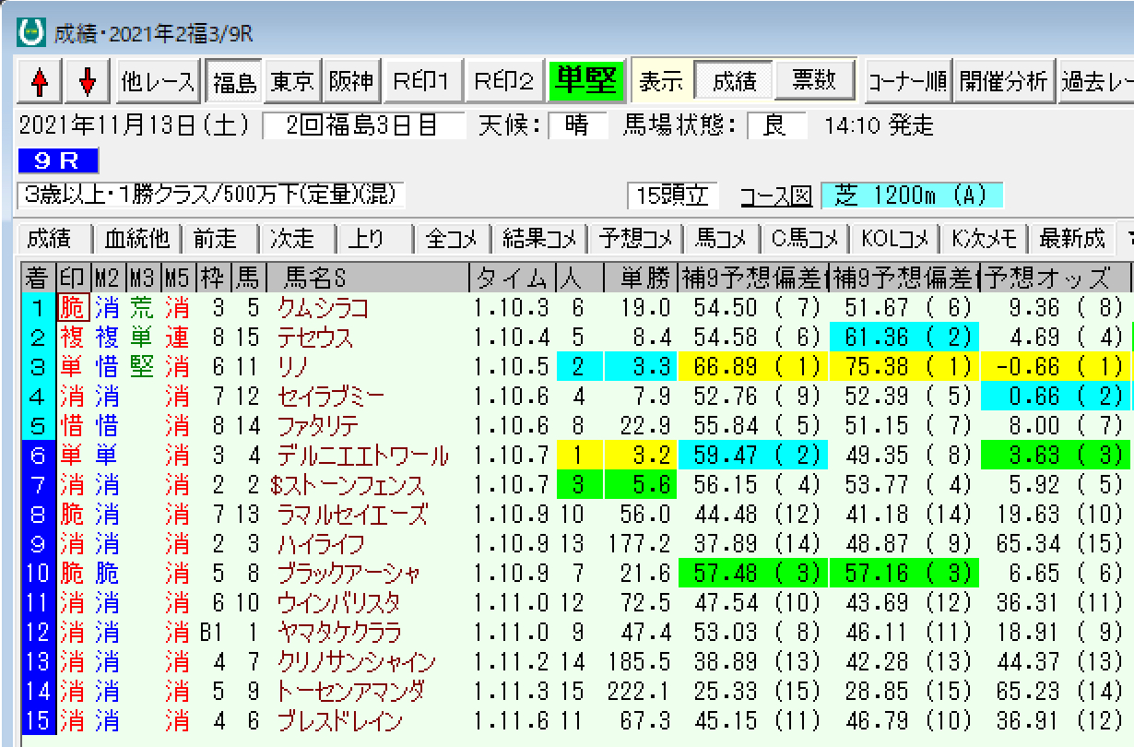Screen dimensions: 1134x747
Task: Select horse name トーセンアマンダ
Action: (x=351, y=693)
